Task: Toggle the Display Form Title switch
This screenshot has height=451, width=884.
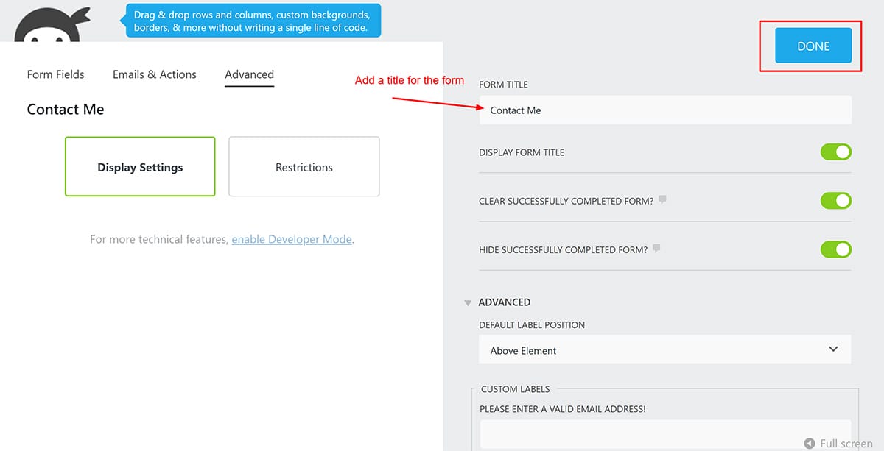Action: [835, 152]
